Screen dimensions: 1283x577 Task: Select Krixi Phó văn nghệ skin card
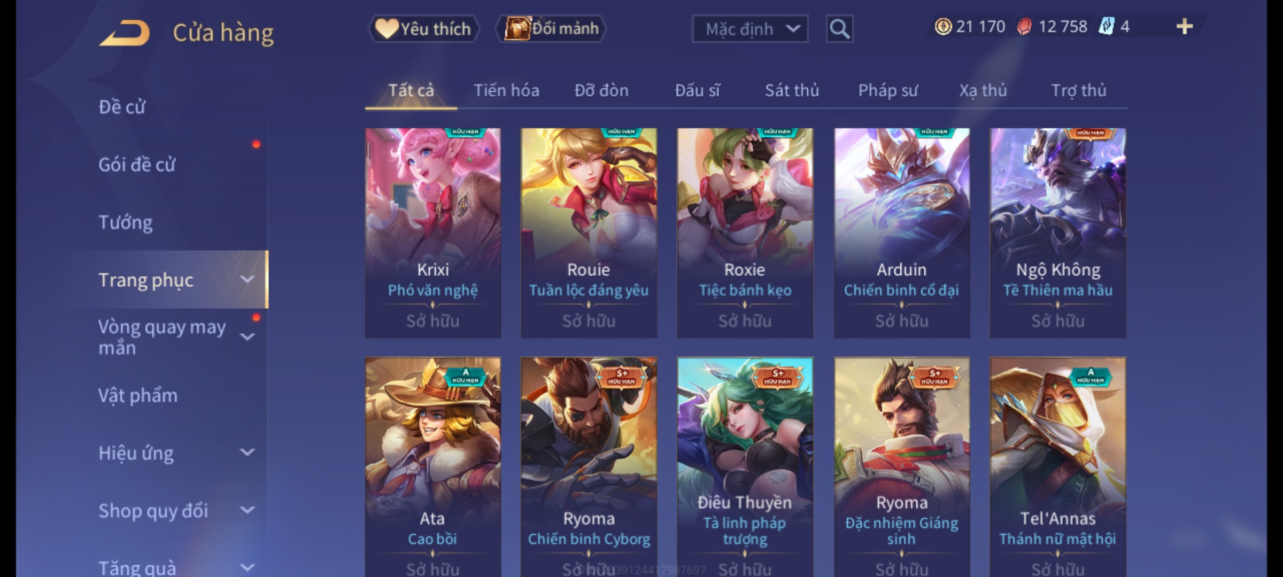tap(433, 233)
